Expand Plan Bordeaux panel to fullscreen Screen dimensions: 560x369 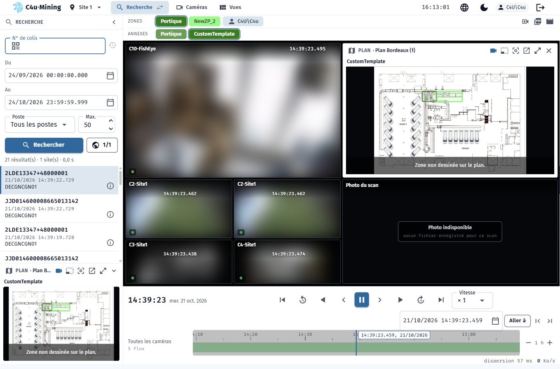[x=538, y=50]
